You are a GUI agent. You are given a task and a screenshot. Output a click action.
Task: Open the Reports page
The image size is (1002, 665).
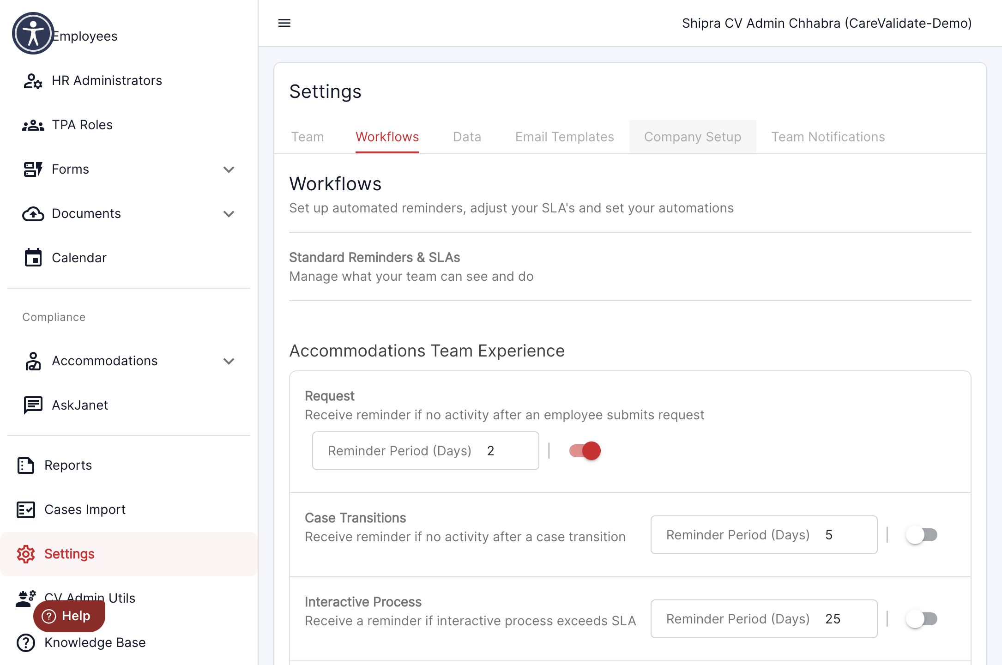[129, 465]
